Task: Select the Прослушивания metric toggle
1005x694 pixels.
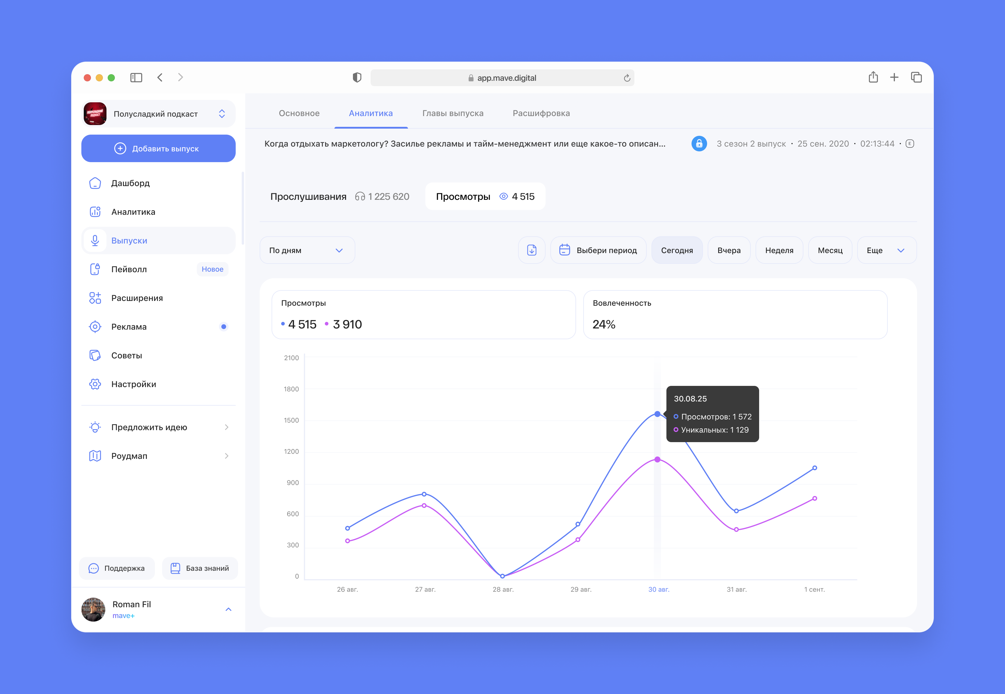Action: point(339,197)
